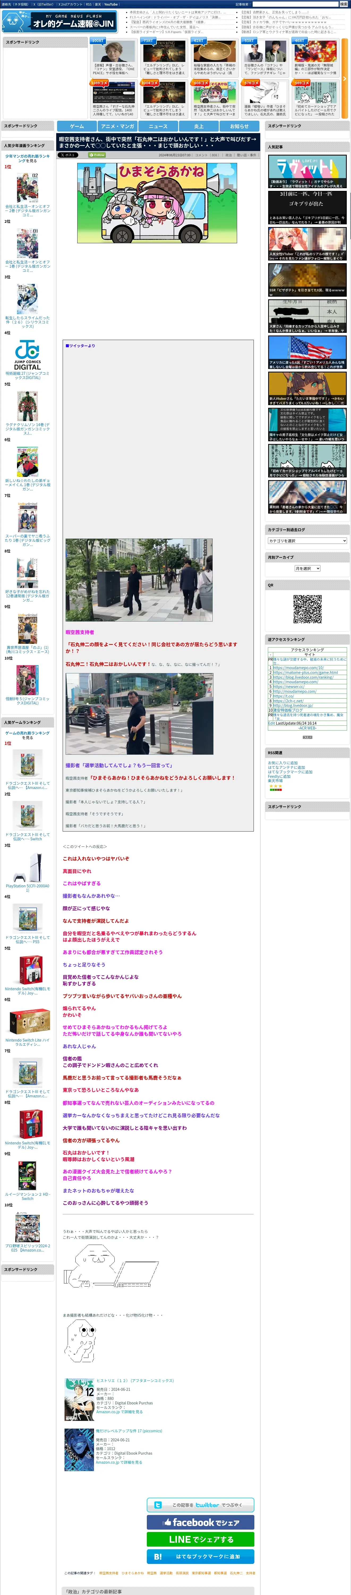Click the 暇空茜支持者 related tag

click(x=109, y=1573)
